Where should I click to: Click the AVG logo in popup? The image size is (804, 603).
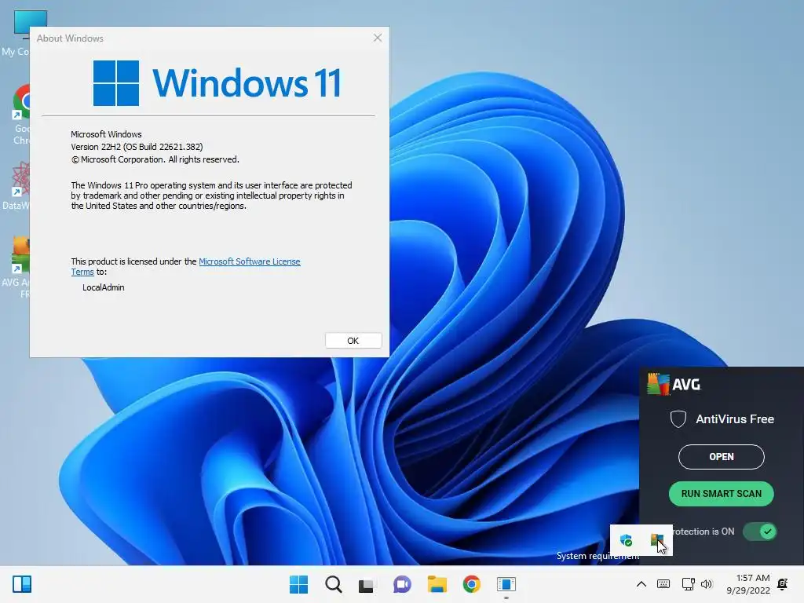click(674, 384)
